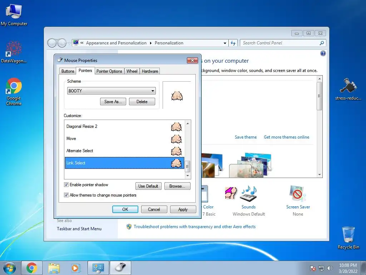Click the Customize list scroll down arrow
The image size is (366, 275).
click(x=188, y=175)
